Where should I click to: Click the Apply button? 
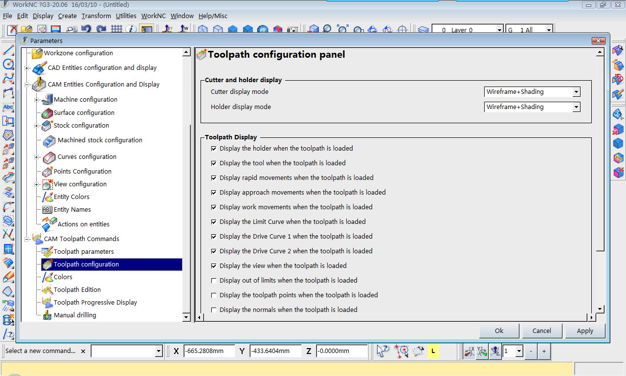(585, 331)
